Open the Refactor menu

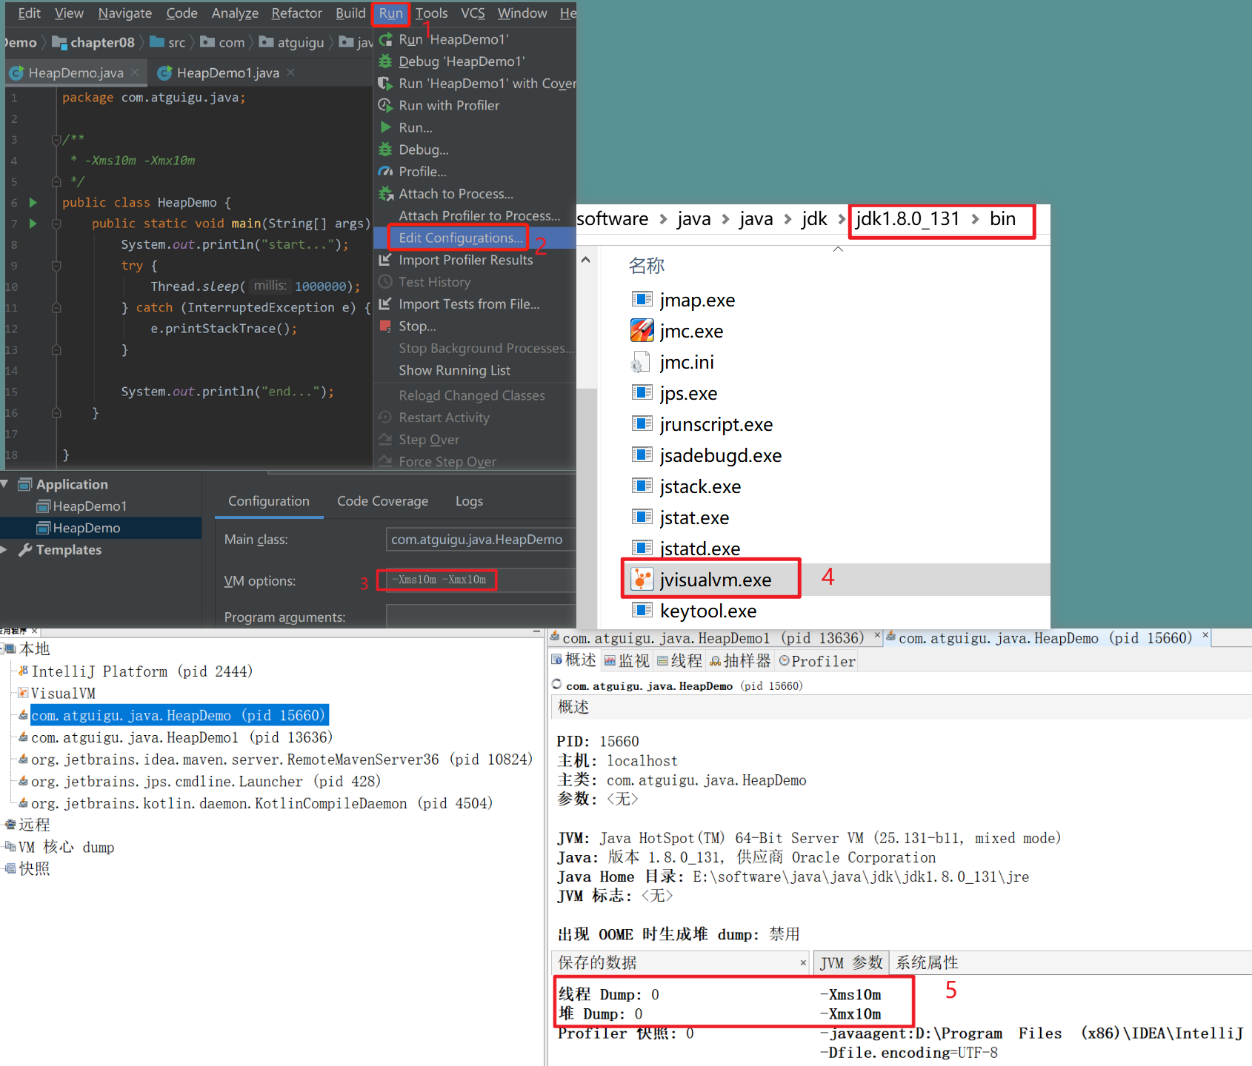coord(296,13)
